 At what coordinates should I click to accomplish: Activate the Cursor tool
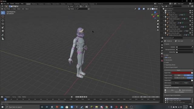pos(3,16)
